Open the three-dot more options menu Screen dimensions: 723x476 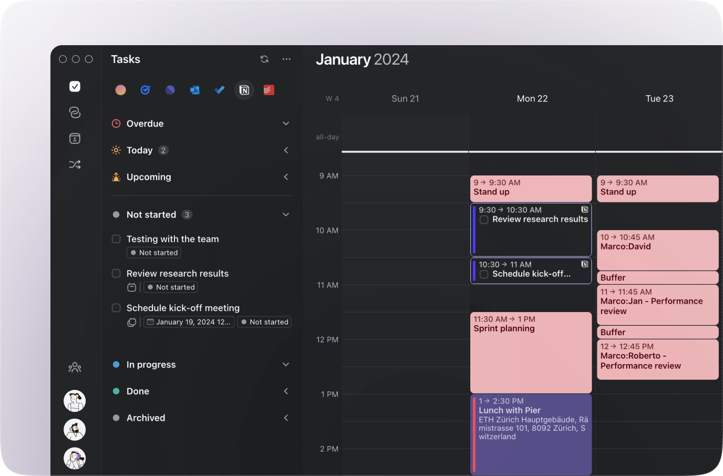[x=286, y=59]
